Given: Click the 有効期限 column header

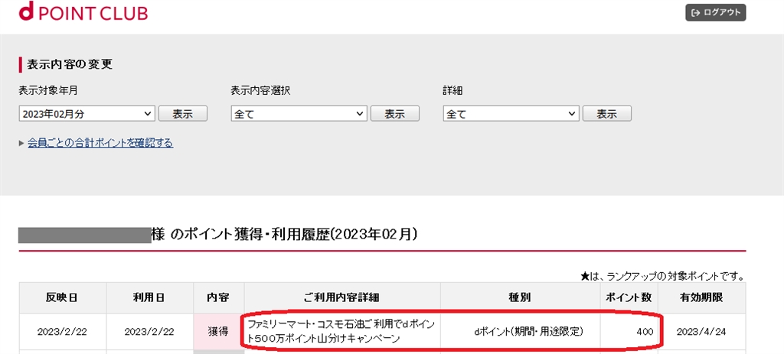Looking at the screenshot, I should click(x=701, y=298).
